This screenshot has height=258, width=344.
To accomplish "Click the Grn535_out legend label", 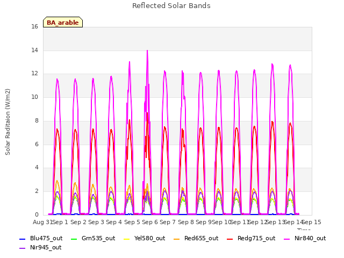I will 98,238.
